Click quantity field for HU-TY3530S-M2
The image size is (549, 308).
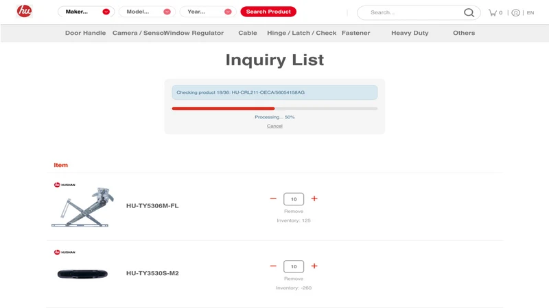294,266
